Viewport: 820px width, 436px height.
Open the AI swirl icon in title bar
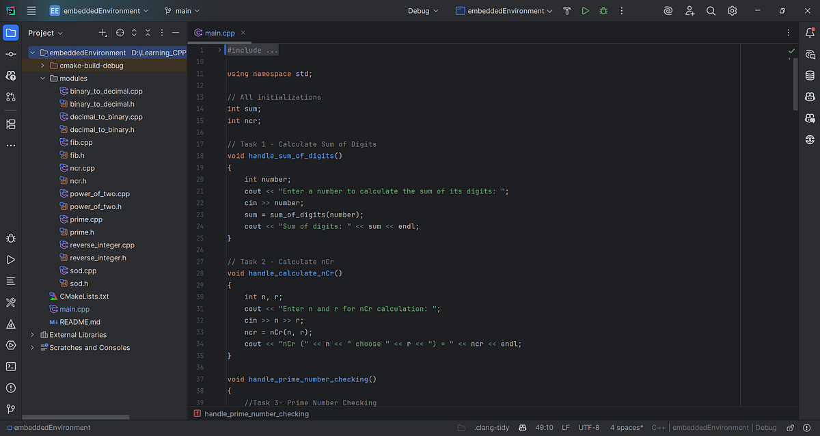point(668,11)
